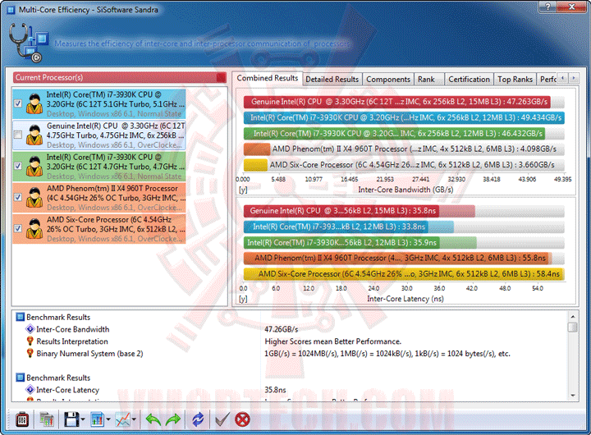The image size is (591, 435).
Task: Open the Top Ranks tab
Action: (515, 79)
